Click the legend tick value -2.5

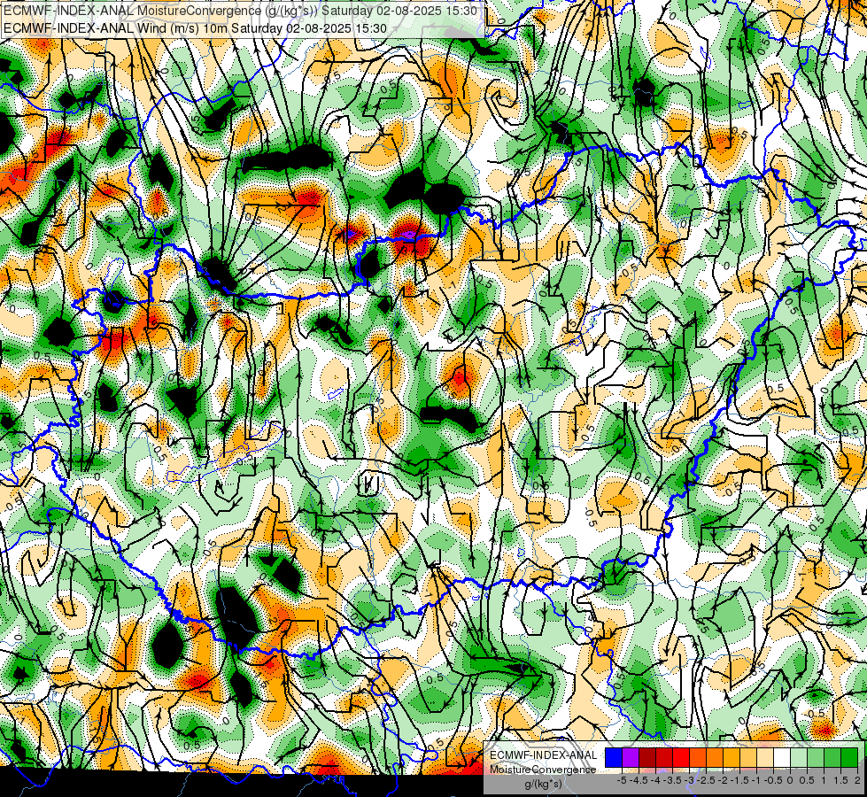click(x=706, y=780)
